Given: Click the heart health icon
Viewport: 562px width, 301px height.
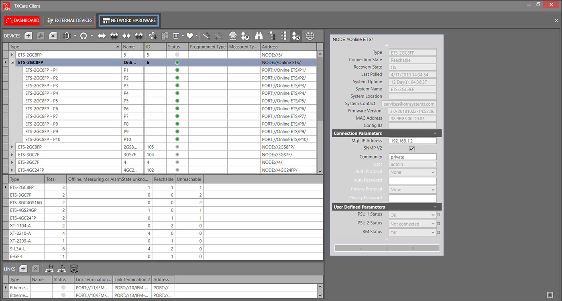Looking at the screenshot, I should click(190, 36).
